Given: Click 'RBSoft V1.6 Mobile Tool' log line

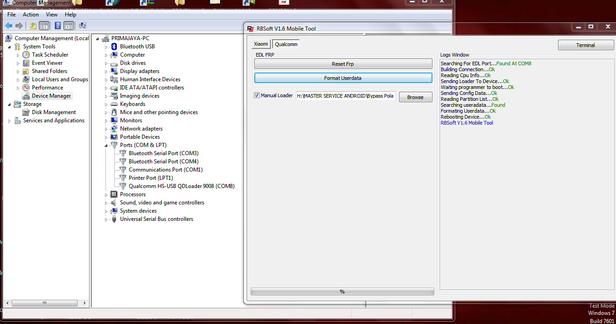Looking at the screenshot, I should (x=467, y=123).
